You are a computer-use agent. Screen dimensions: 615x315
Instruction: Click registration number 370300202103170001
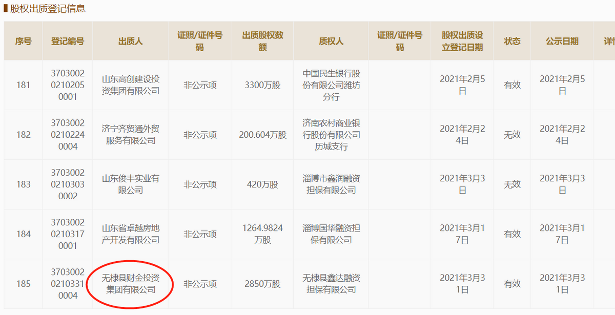(x=68, y=234)
